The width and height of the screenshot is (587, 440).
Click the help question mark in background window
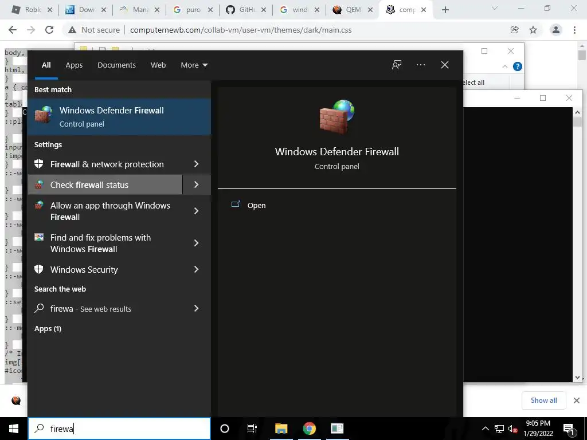click(x=518, y=66)
